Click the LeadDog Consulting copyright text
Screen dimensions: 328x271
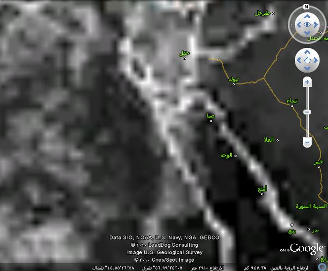pyautogui.click(x=164, y=245)
